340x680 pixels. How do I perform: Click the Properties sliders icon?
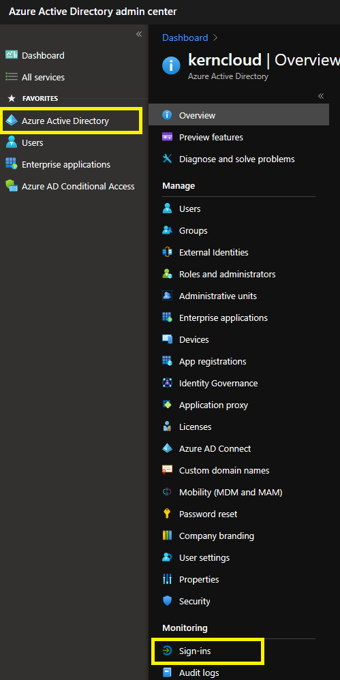point(167,579)
